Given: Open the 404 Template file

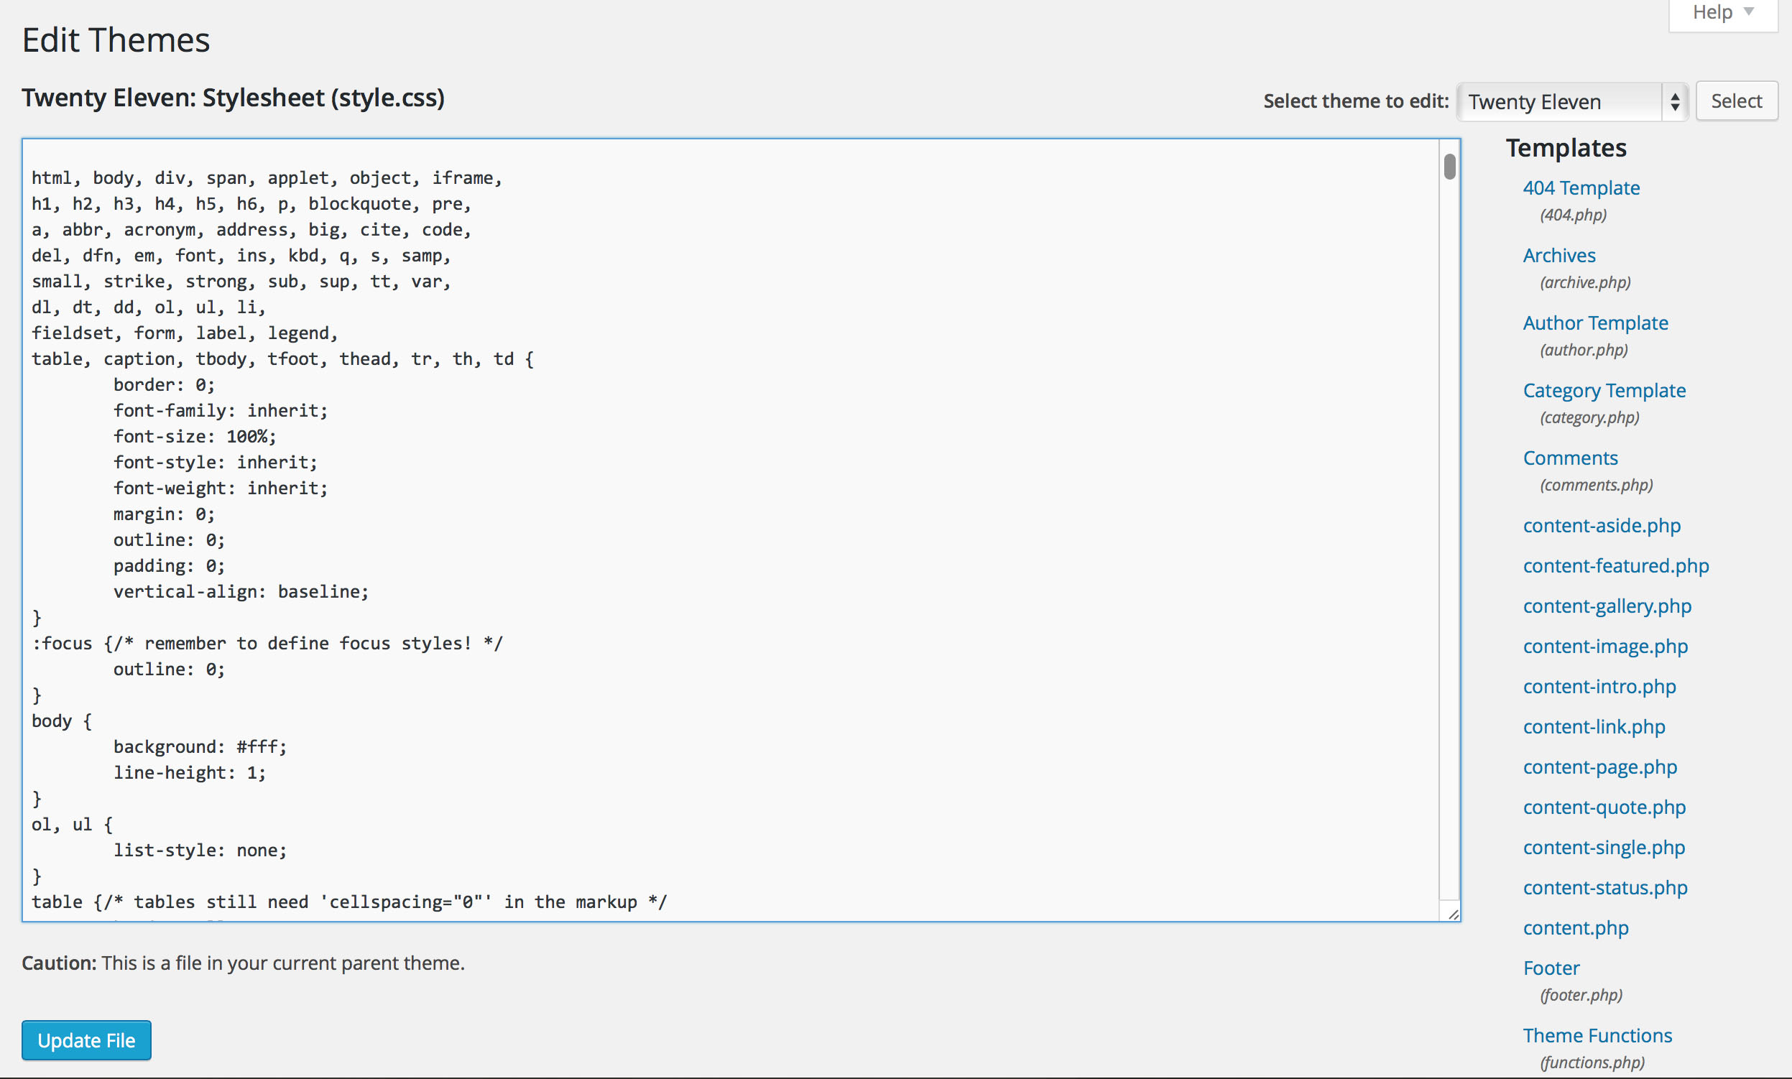Looking at the screenshot, I should click(1581, 188).
